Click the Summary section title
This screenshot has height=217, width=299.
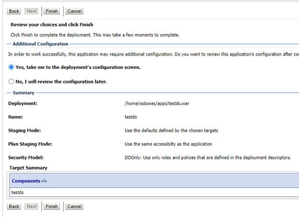(x=23, y=93)
